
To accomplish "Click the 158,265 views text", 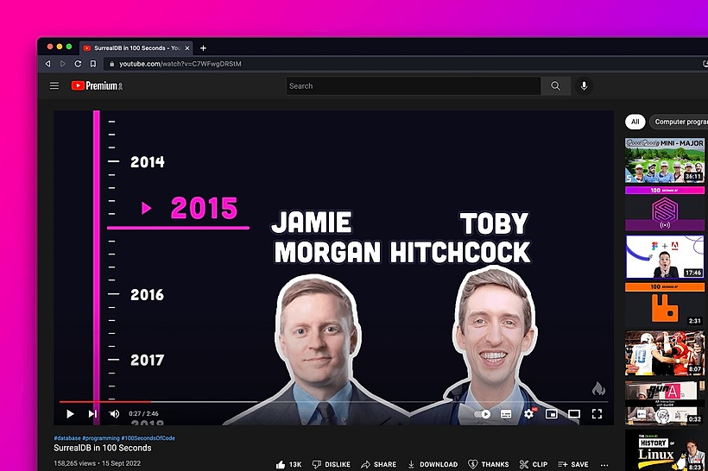I will [x=74, y=463].
